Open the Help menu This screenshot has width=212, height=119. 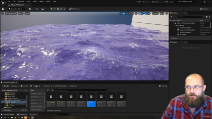54,1
